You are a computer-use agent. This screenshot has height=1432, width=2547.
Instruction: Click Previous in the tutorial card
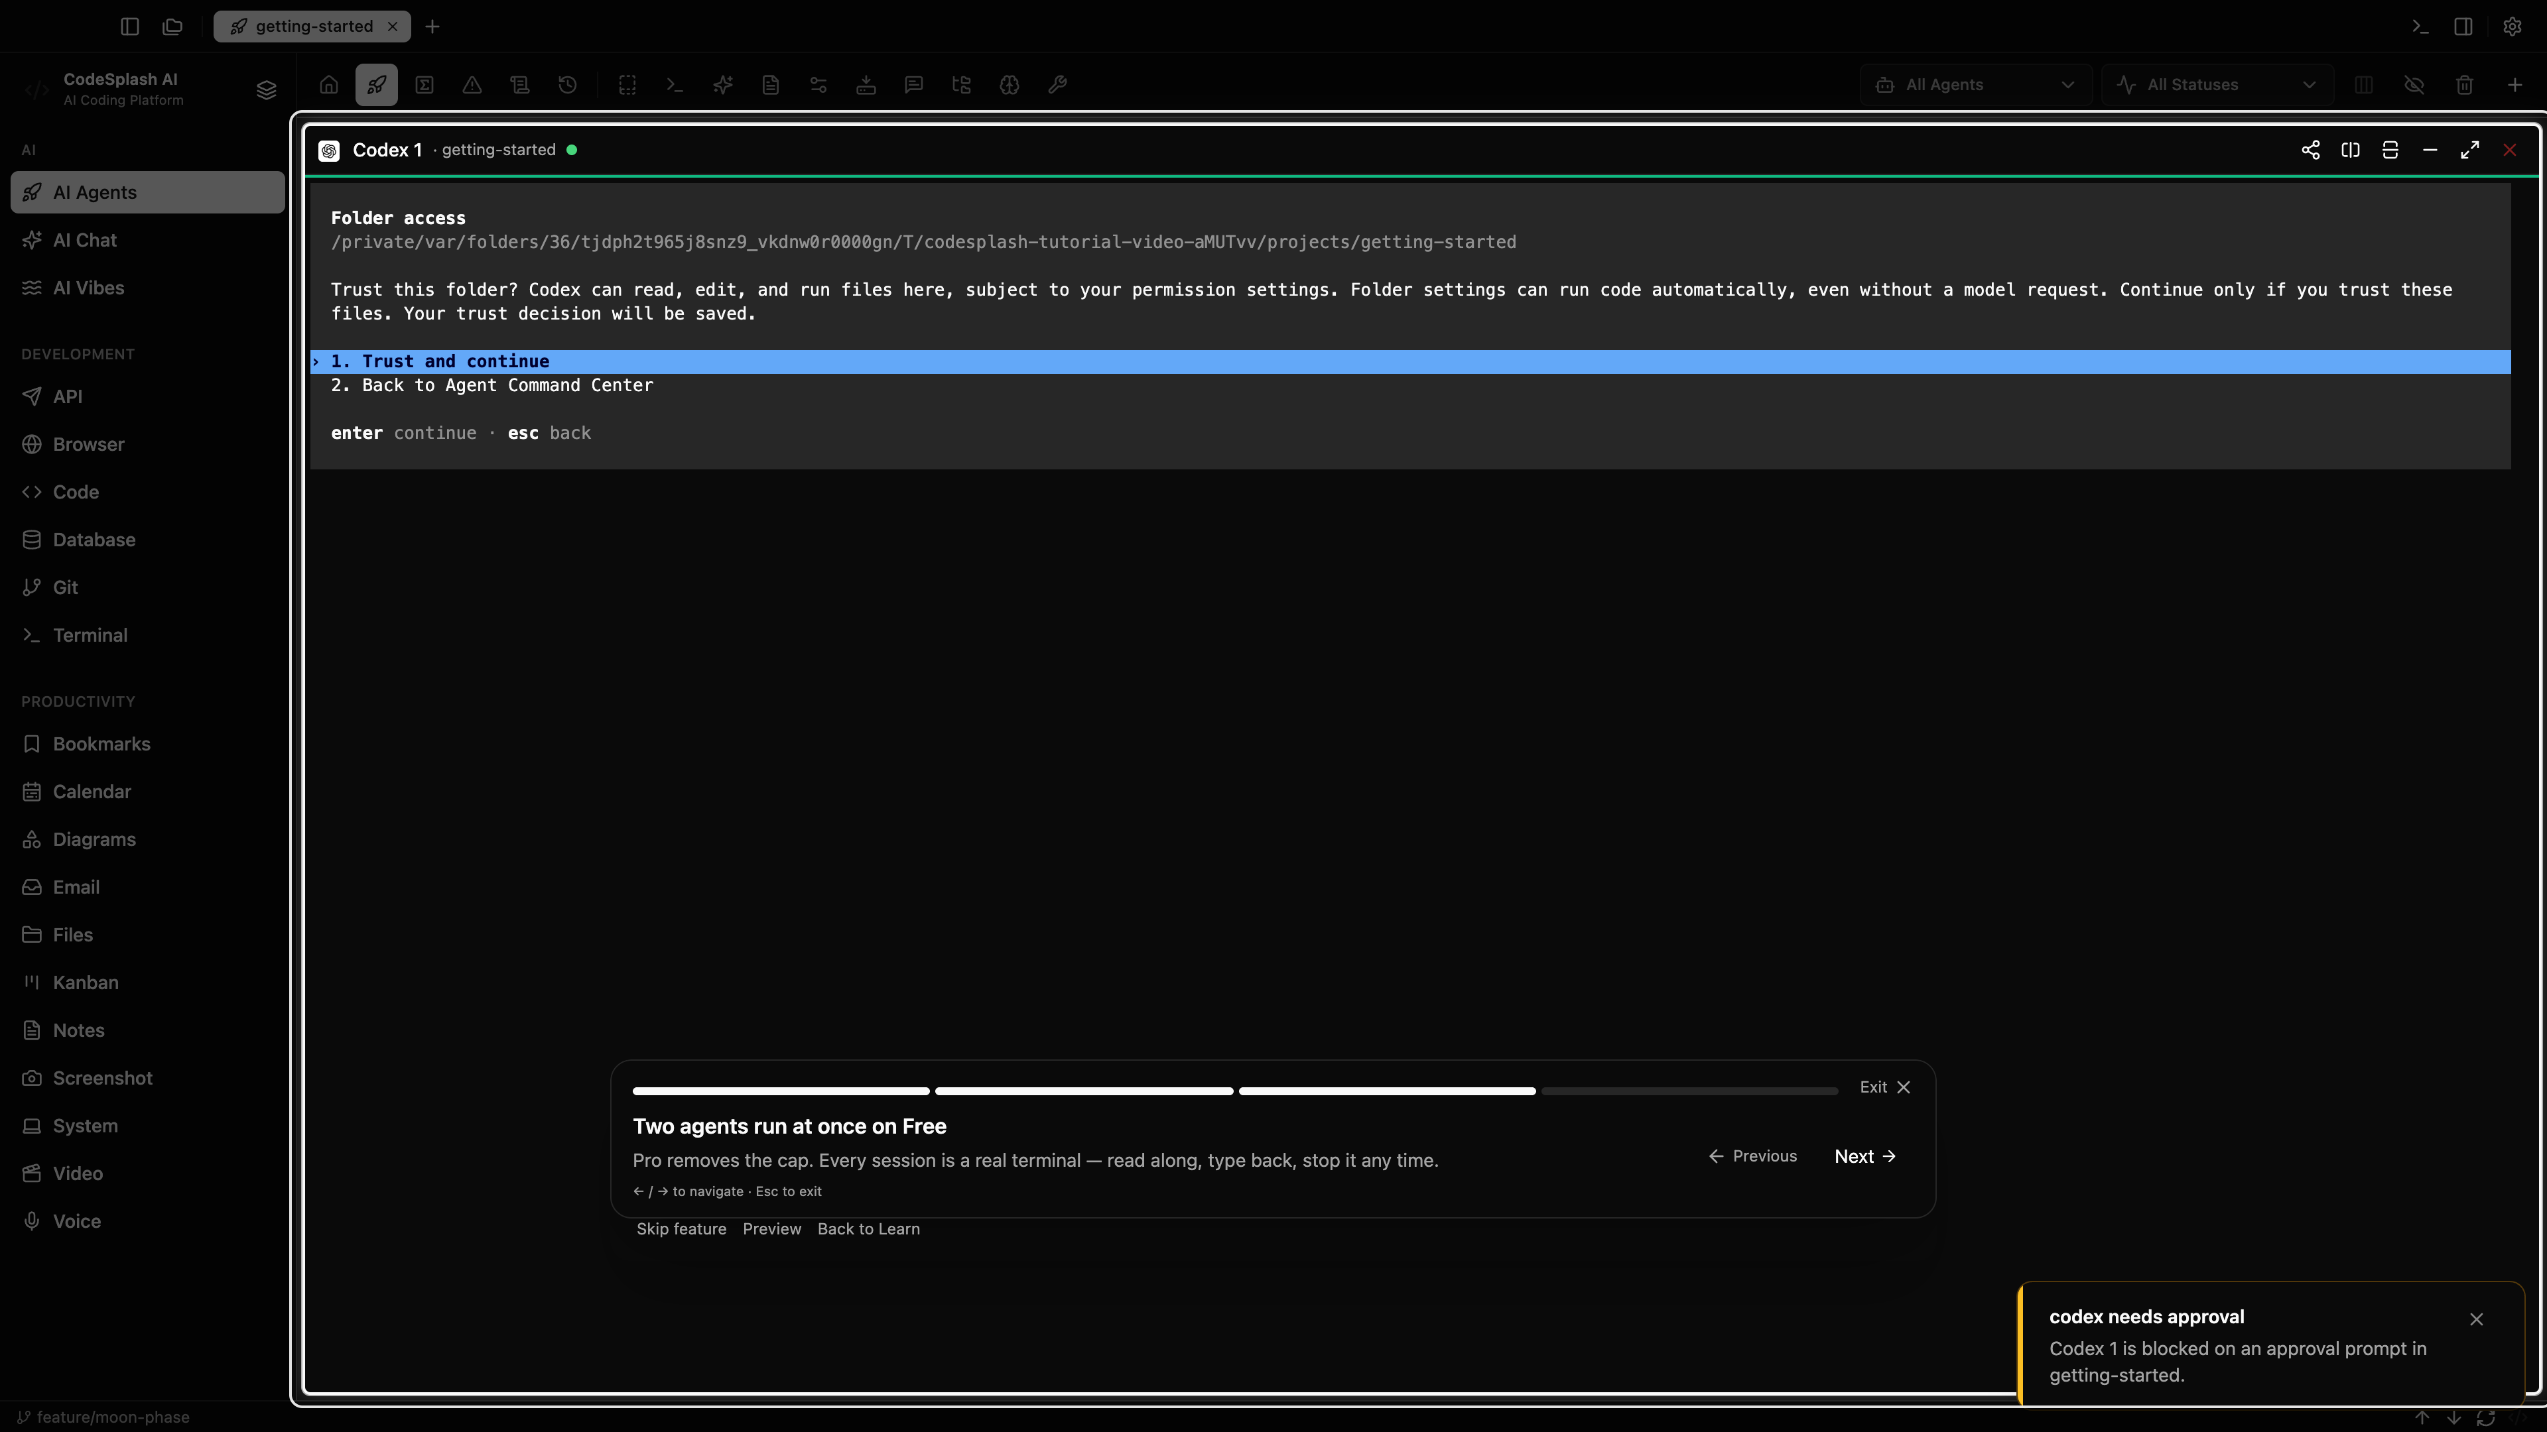pyautogui.click(x=1752, y=1156)
